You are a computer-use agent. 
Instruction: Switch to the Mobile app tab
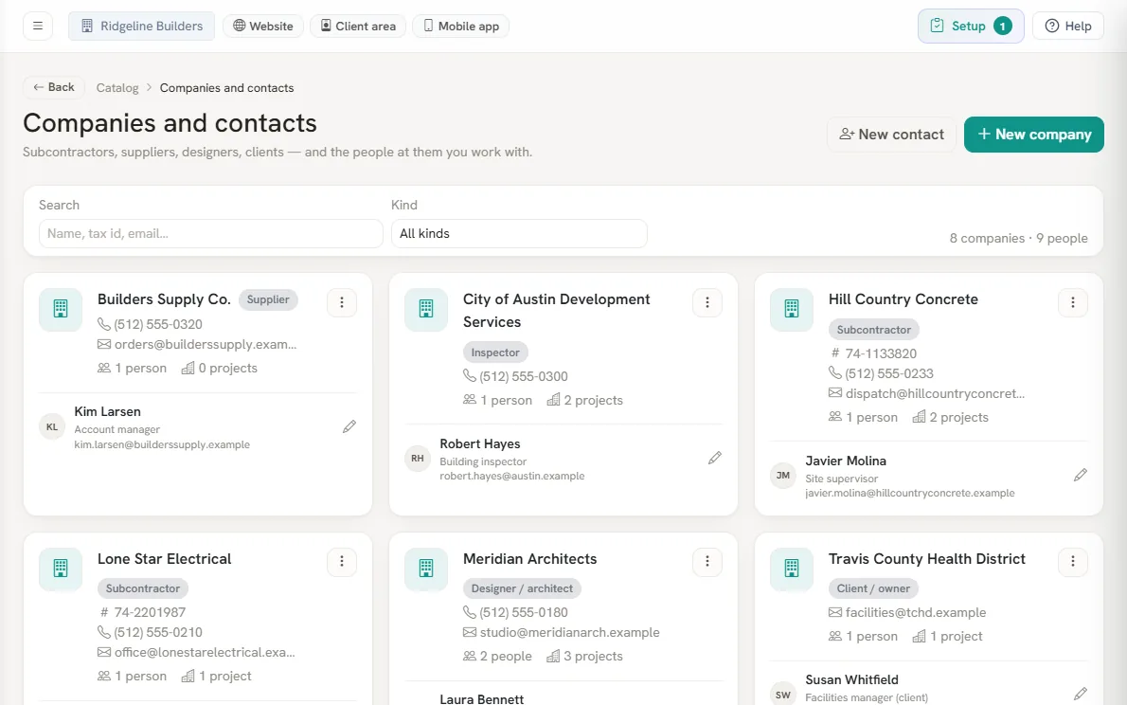[460, 26]
